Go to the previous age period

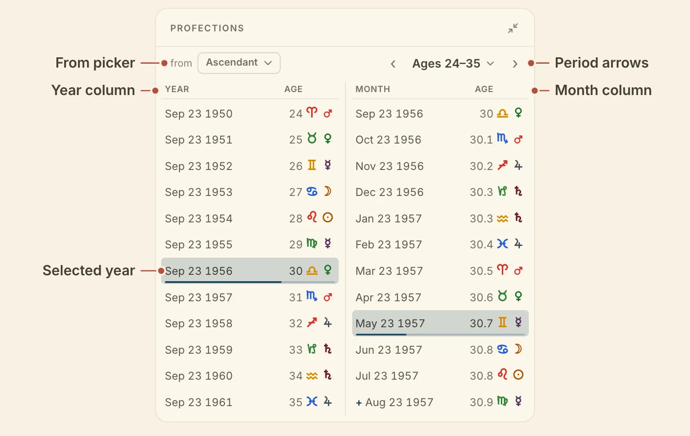(x=393, y=64)
